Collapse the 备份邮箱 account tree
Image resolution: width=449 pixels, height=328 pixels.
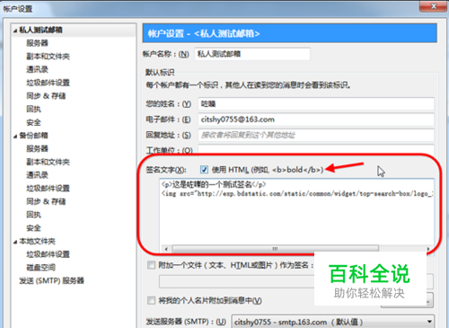15,136
